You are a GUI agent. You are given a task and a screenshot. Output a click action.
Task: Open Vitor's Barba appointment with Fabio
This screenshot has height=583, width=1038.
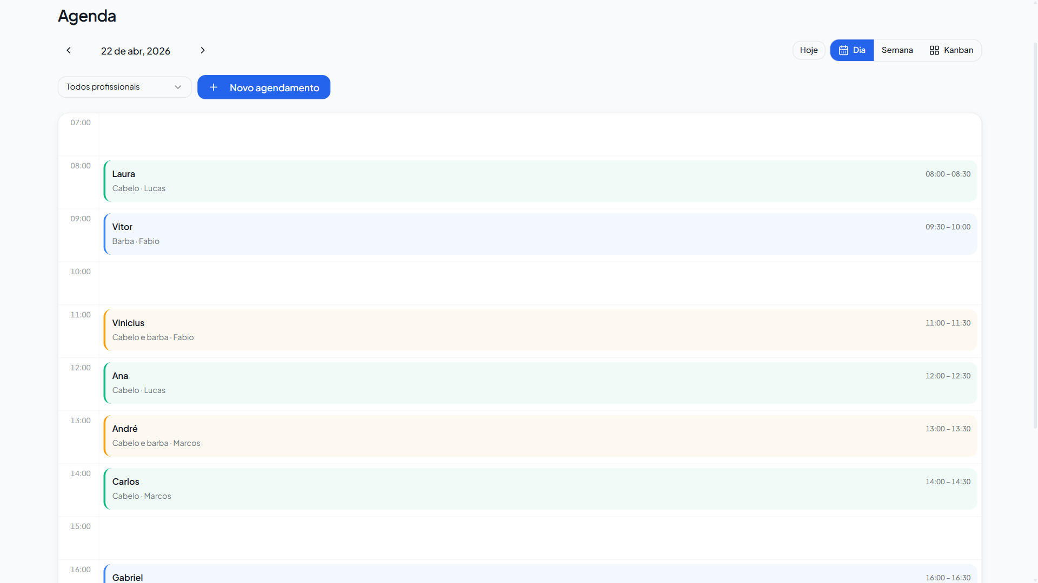coord(540,234)
